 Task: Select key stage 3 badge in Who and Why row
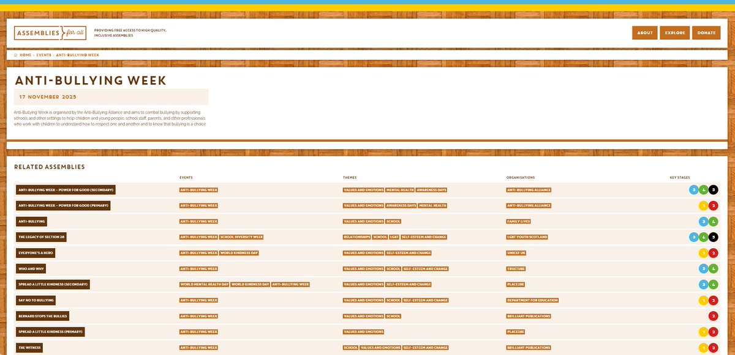pos(704,268)
